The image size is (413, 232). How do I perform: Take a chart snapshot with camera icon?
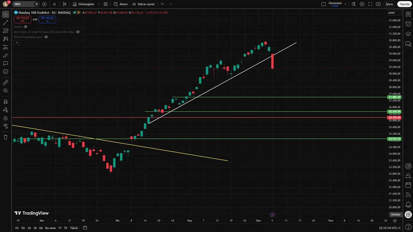pos(379,4)
